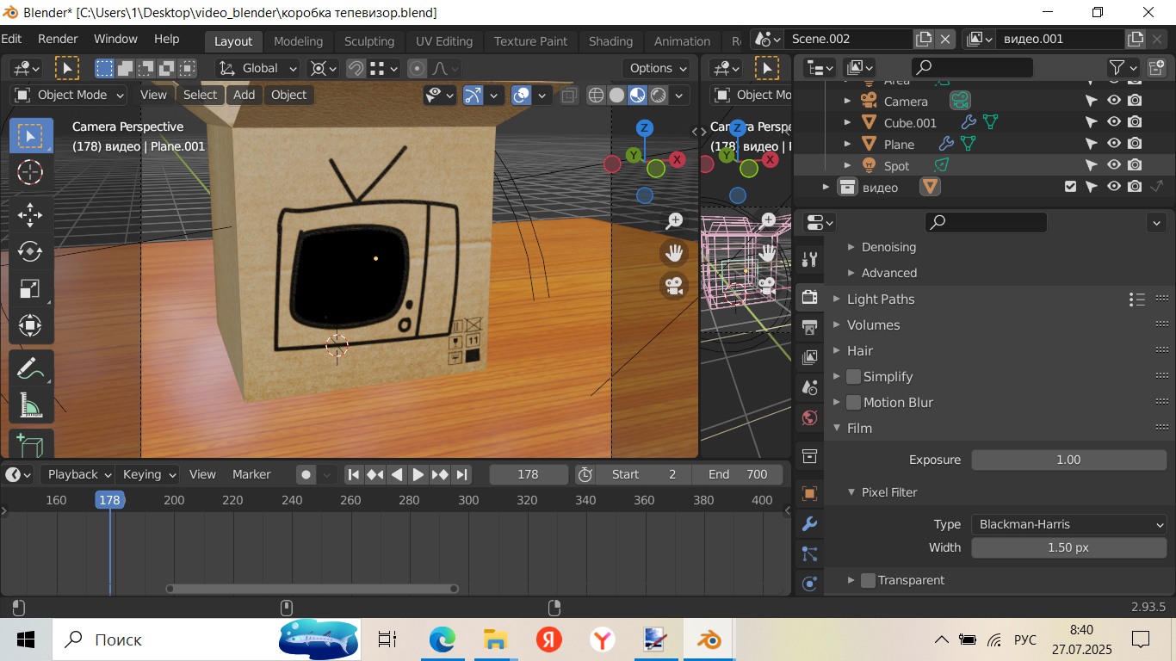The height and width of the screenshot is (661, 1176).
Task: Click the Zoom magnifier viewport icon
Action: coord(674,221)
